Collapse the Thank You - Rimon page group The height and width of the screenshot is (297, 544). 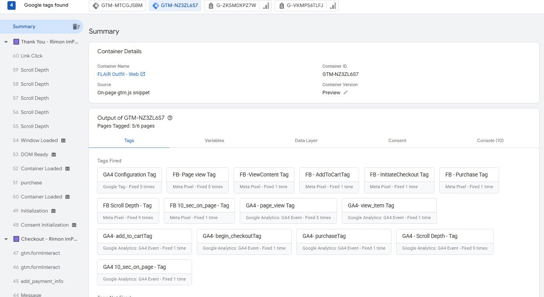point(6,42)
